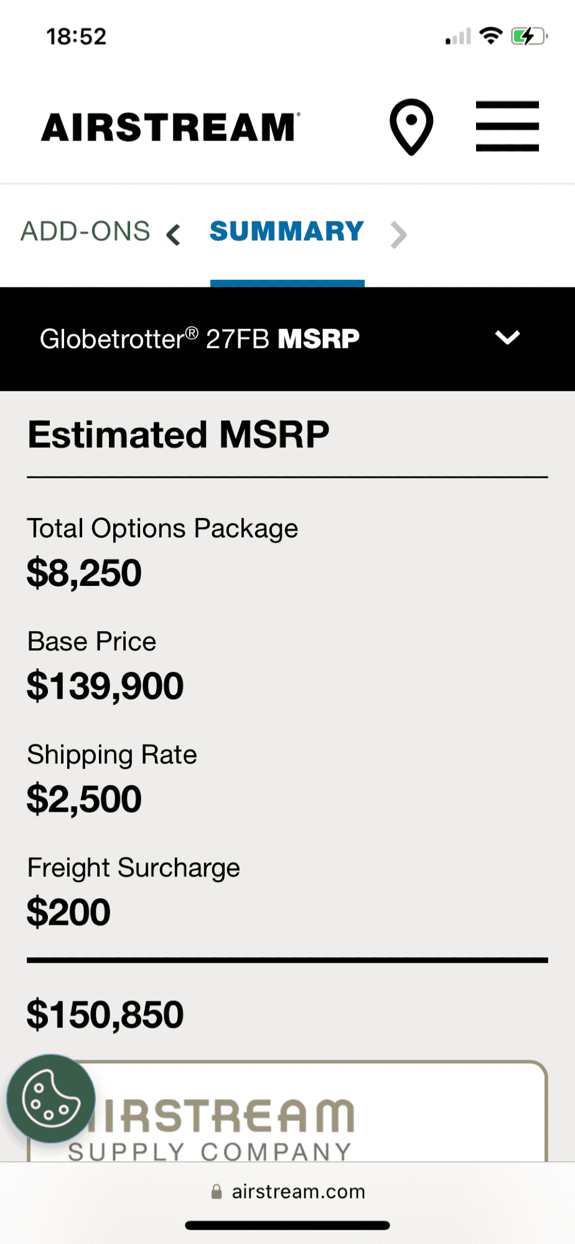
Task: Click the Estimated MSRP heading
Action: click(179, 434)
